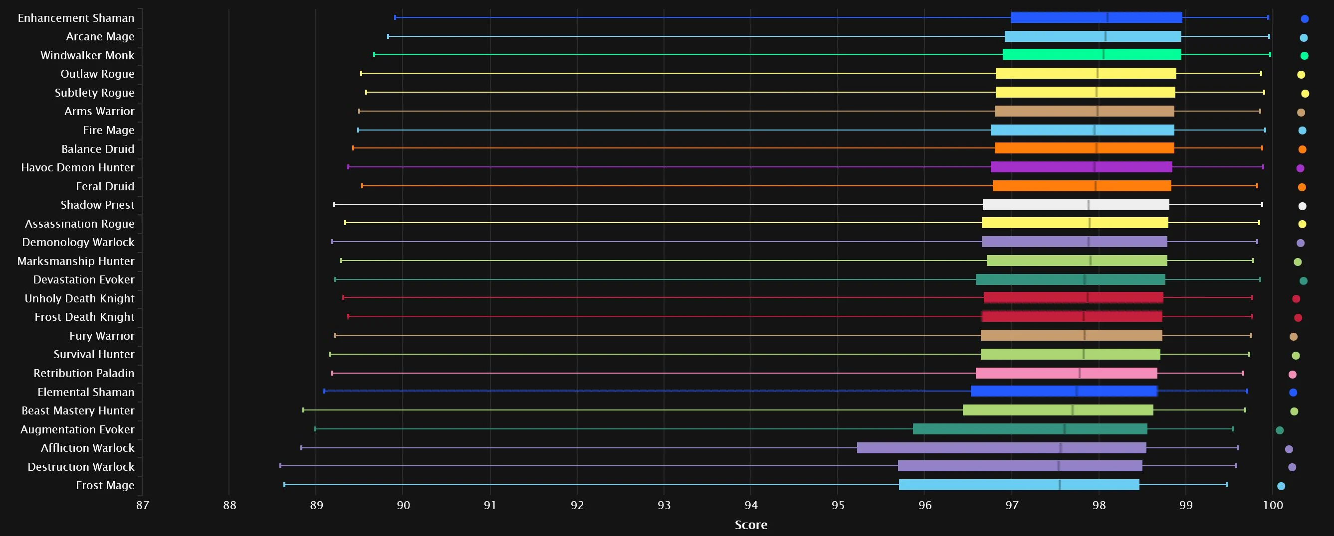Click the Enhancement Shaman outlier dot
This screenshot has height=536, width=1334.
pos(1305,19)
